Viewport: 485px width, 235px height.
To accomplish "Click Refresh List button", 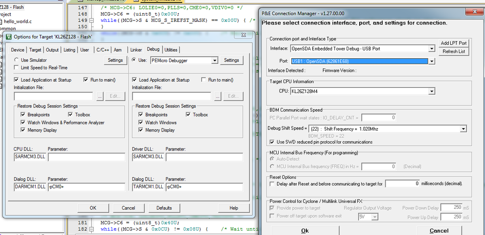I will tap(454, 51).
